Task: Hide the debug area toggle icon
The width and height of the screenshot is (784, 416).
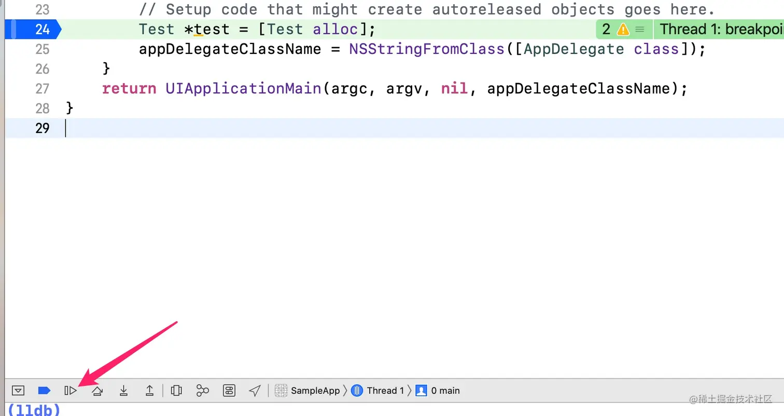Action: point(18,391)
